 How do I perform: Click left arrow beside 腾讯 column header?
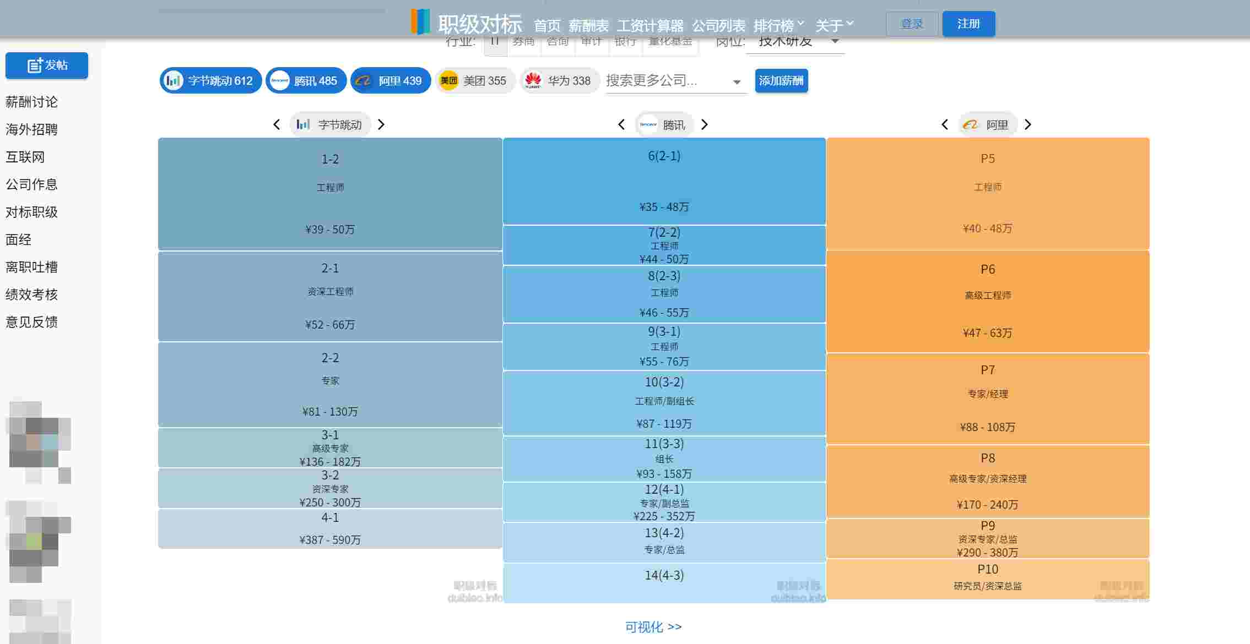621,124
